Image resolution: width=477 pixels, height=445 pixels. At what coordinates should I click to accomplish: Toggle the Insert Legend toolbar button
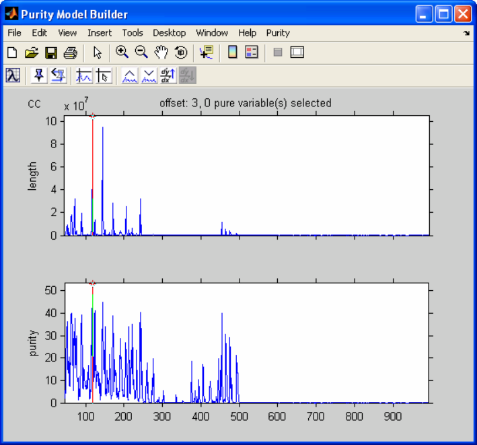pyautogui.click(x=252, y=53)
